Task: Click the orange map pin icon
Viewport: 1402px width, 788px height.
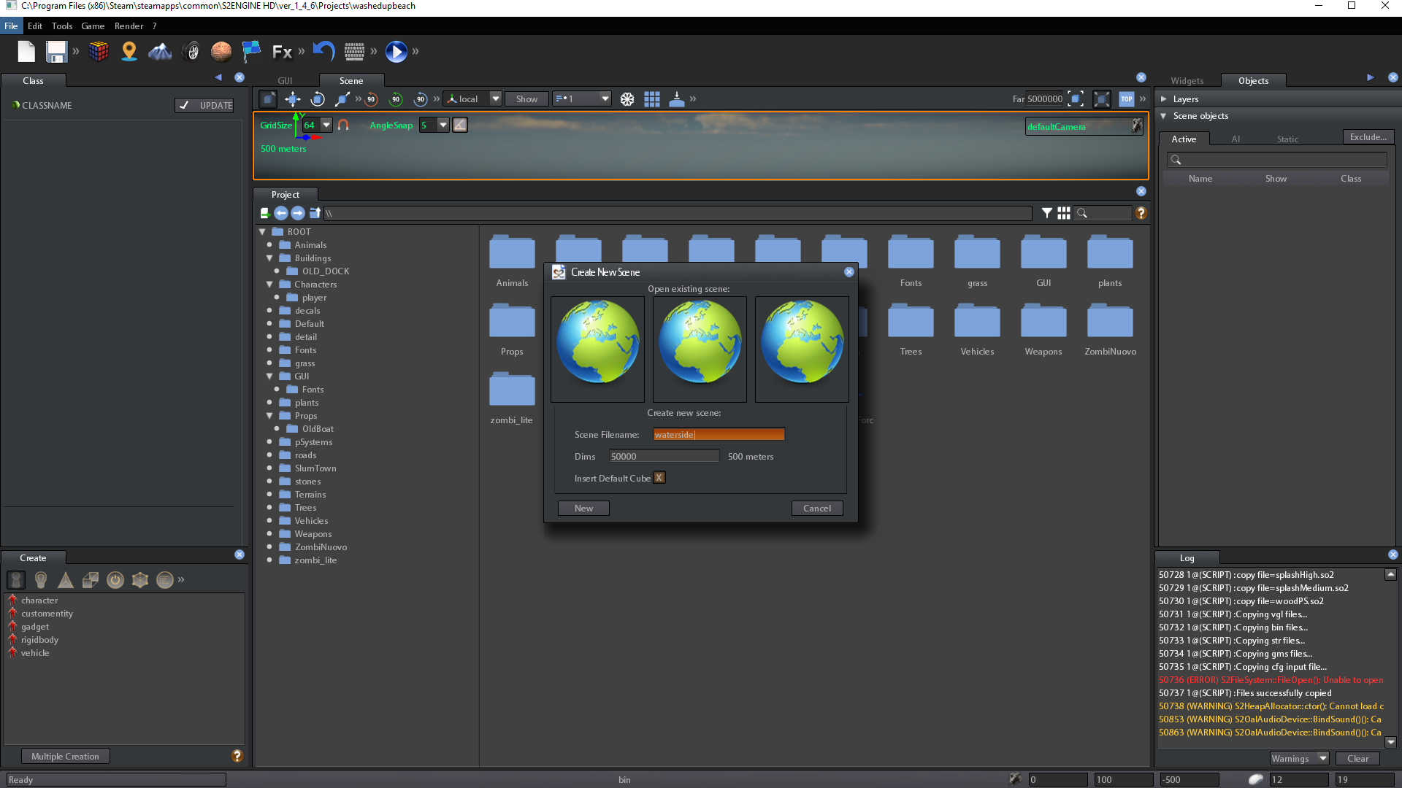Action: [x=129, y=52]
